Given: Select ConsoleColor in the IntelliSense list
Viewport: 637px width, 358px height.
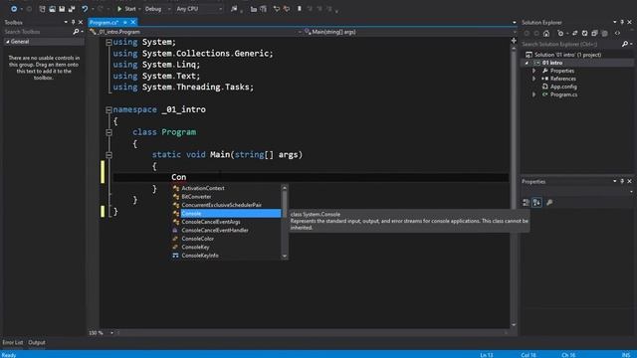Looking at the screenshot, I should [x=226, y=239].
